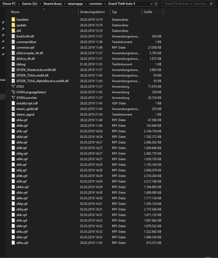Image resolution: width=218 pixels, height=258 pixels.
Task: Open the x64 folder icon
Action: click(14, 31)
